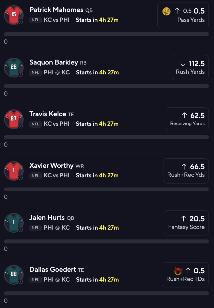Viewport: 214px width, 308px height.
Task: Click the money-face emoji on Mahomes' pick
Action: (166, 11)
